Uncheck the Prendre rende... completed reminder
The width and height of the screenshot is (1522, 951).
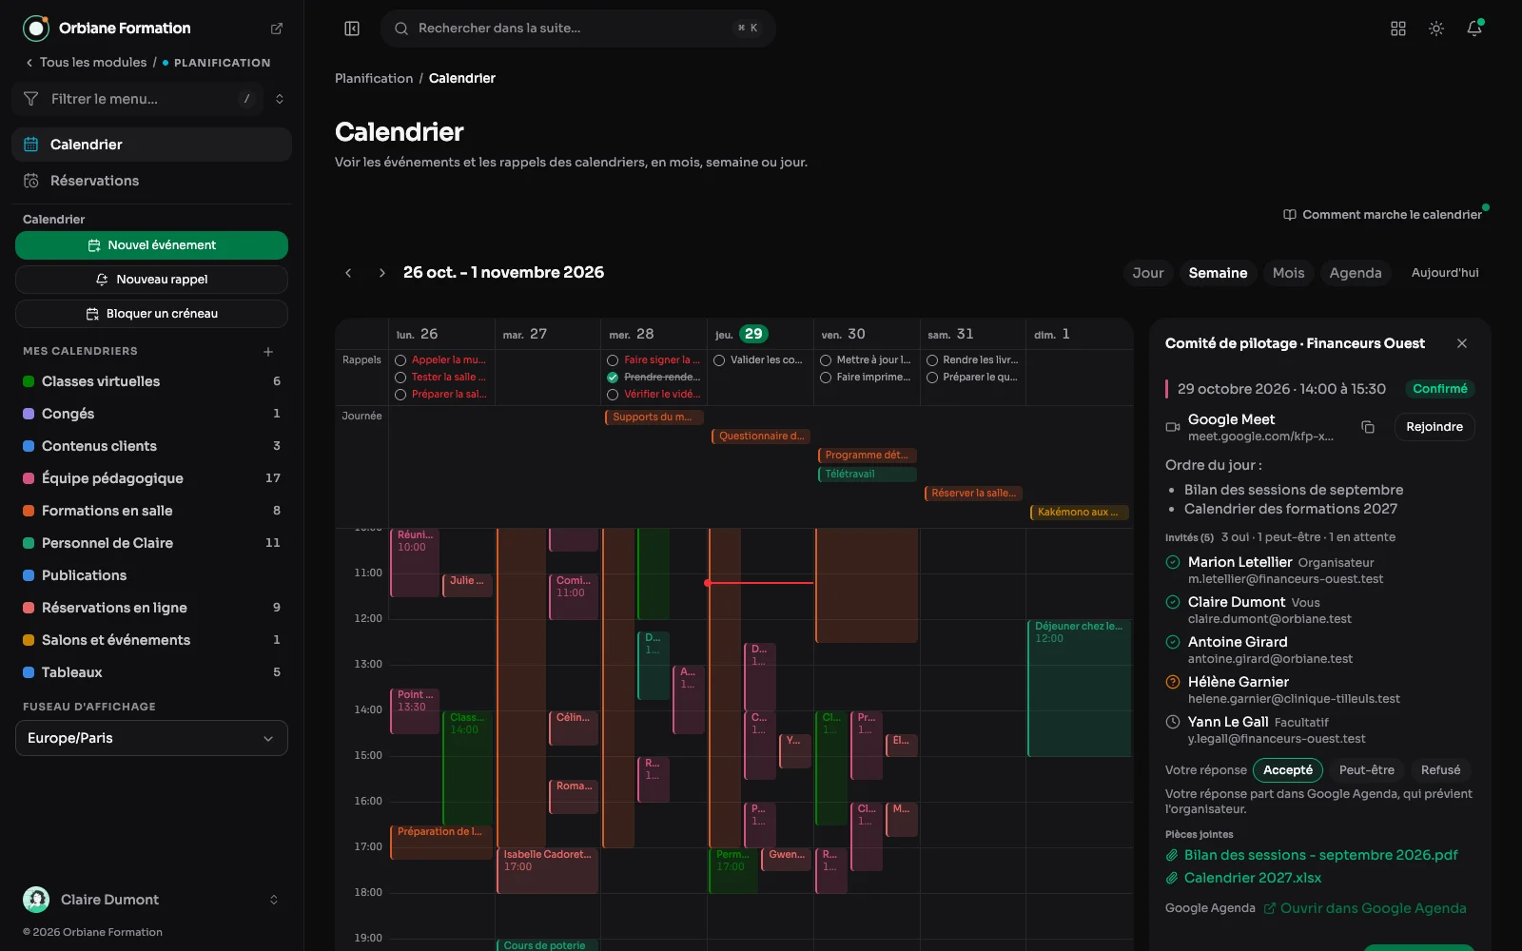coord(613,378)
